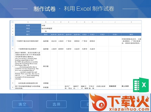
Task: Click the question 下面那个城市是中国的首都?
Action: [28, 41]
